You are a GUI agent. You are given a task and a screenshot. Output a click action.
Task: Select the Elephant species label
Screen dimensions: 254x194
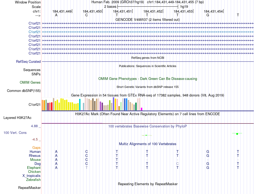click(x=34, y=168)
